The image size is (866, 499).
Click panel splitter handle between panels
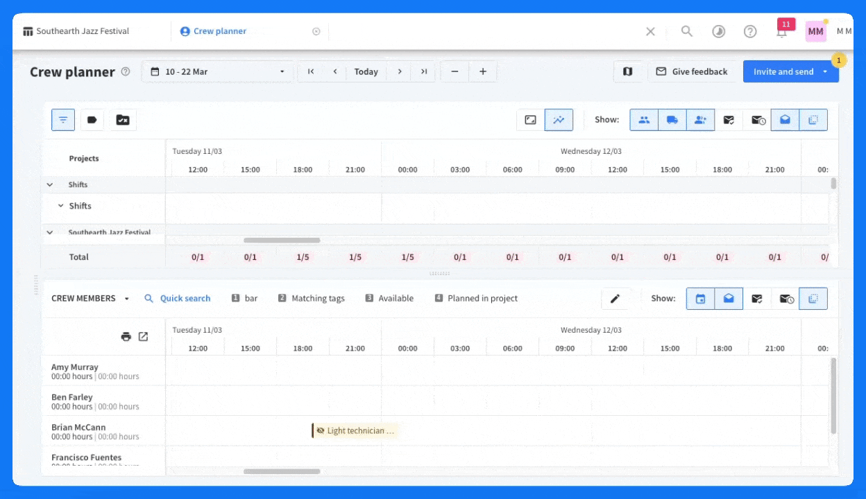click(439, 274)
